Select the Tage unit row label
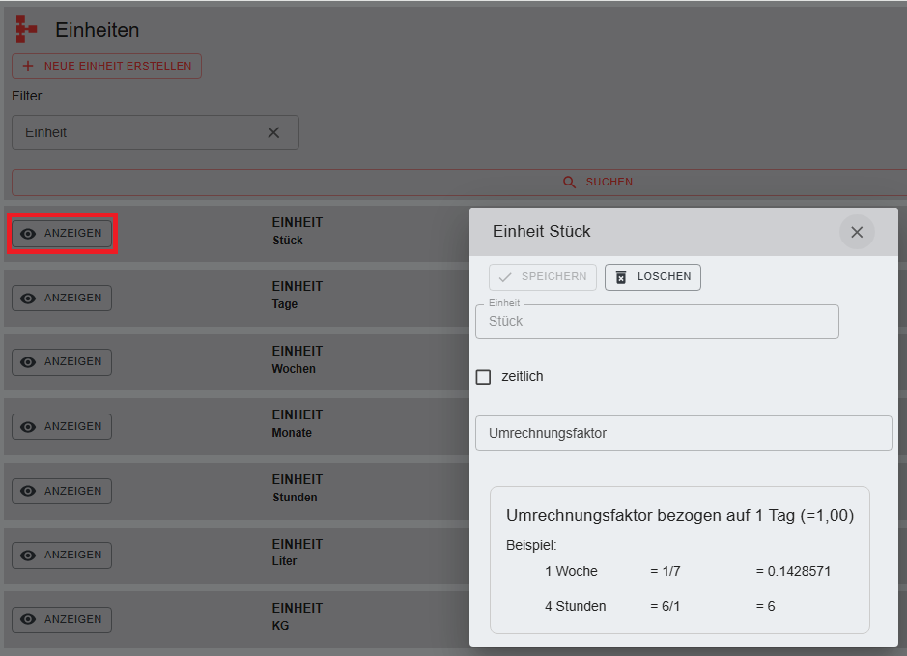Screen dimensions: 907x656 coord(285,304)
